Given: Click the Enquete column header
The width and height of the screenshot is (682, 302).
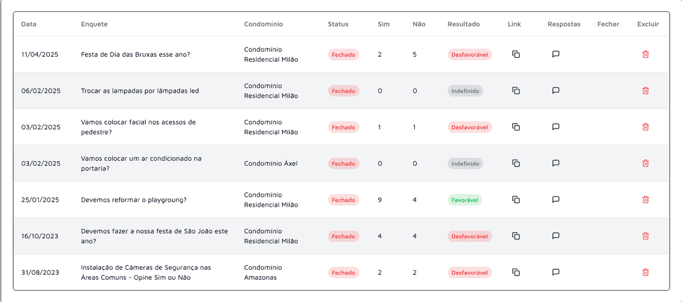Looking at the screenshot, I should [x=94, y=24].
